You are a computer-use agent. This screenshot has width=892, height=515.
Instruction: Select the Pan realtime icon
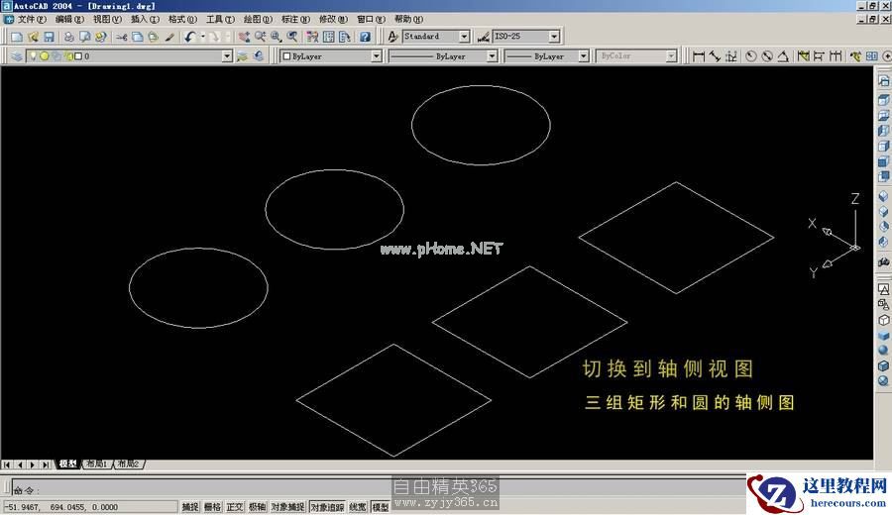click(244, 37)
